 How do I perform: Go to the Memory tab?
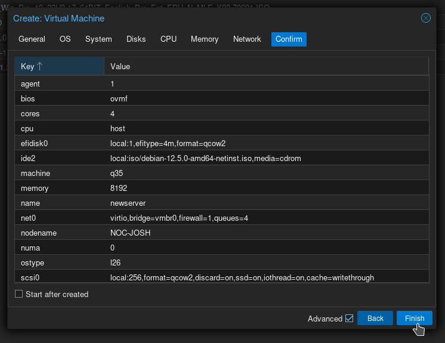[x=205, y=39]
